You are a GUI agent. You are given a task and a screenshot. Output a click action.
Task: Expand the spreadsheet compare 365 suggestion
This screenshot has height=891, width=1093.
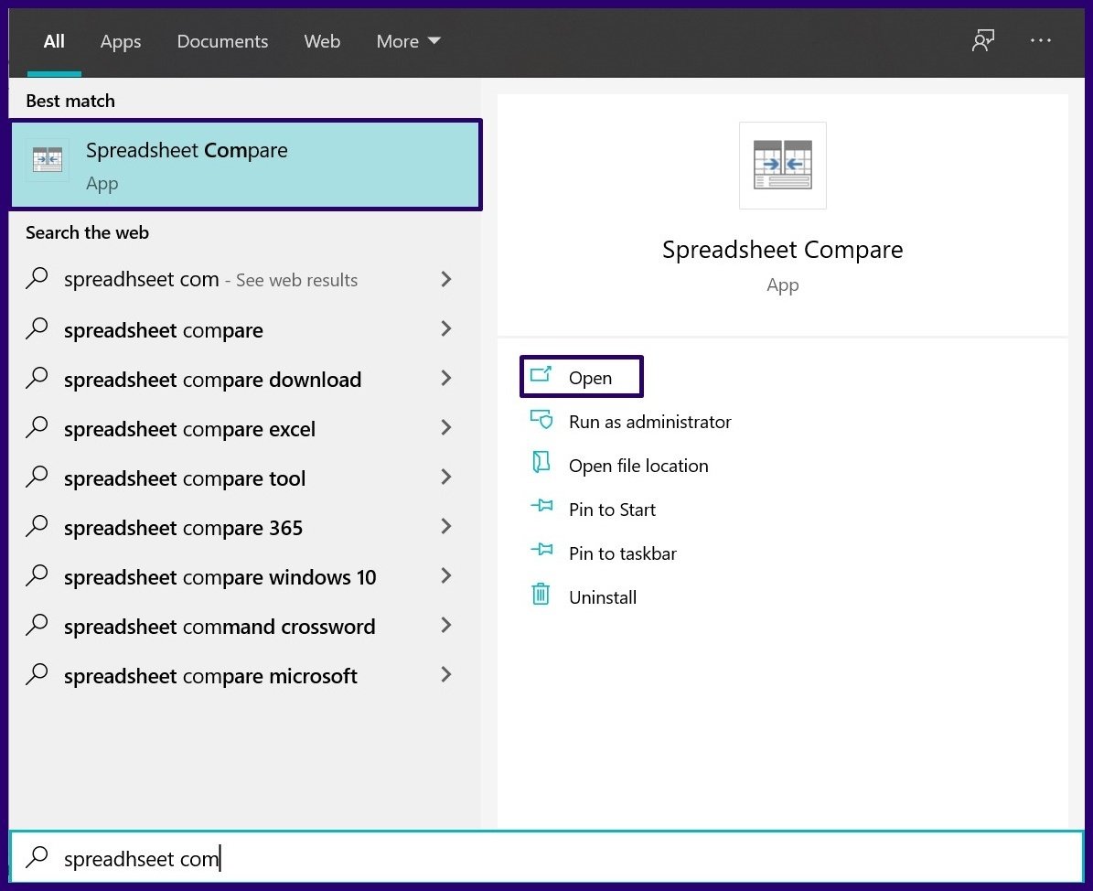(x=446, y=527)
